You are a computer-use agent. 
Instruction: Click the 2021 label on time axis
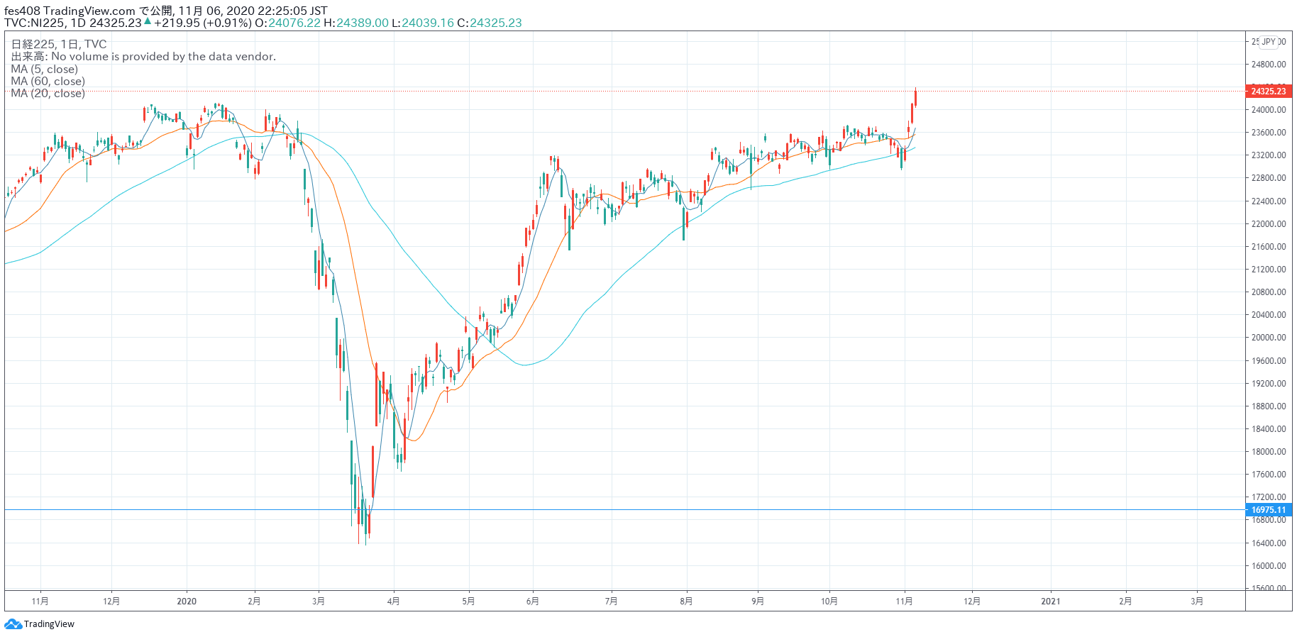point(1050,602)
